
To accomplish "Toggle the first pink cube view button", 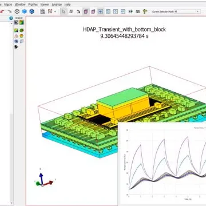I will click(86, 11).
